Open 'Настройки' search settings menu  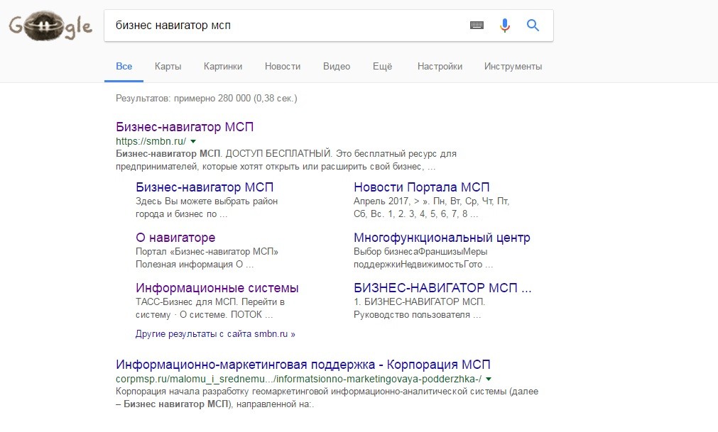coord(440,66)
